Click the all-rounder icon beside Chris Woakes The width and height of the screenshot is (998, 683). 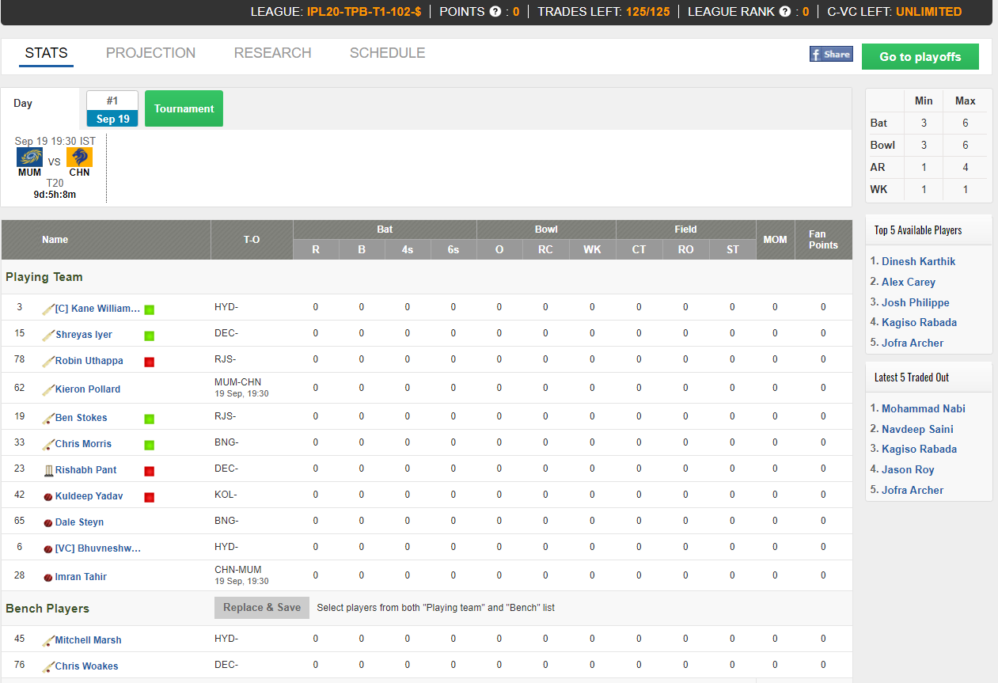[48, 666]
